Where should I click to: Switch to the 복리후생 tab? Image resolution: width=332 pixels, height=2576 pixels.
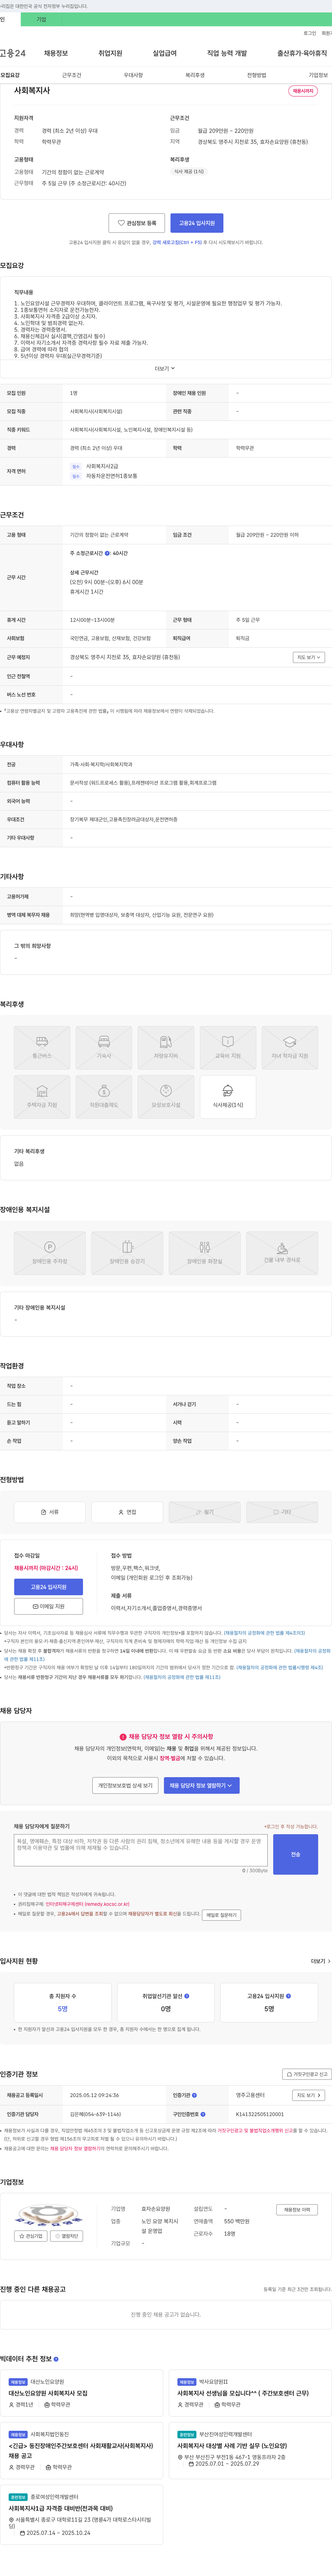(x=195, y=75)
